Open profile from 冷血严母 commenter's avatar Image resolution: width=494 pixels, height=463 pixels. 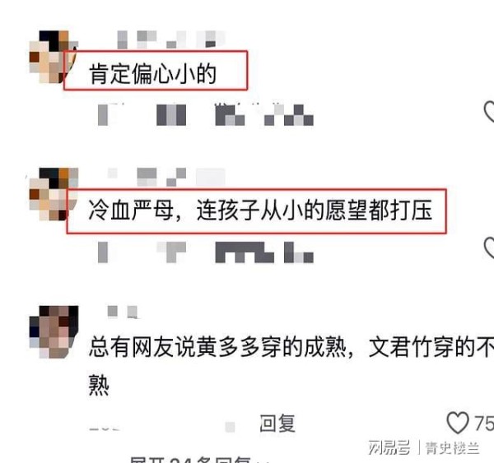pos(54,194)
